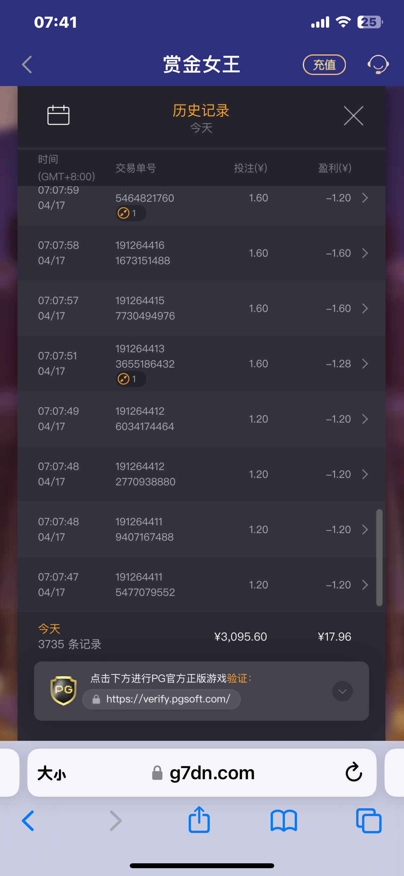This screenshot has width=404, height=876.
Task: Open the verify.pgsoft.com link
Action: [x=162, y=699]
